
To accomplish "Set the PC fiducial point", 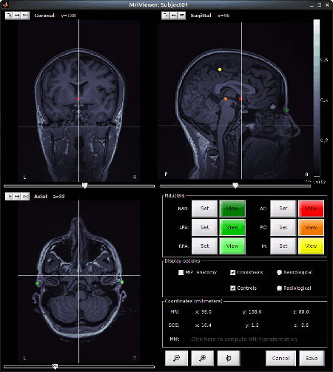I will (x=283, y=227).
